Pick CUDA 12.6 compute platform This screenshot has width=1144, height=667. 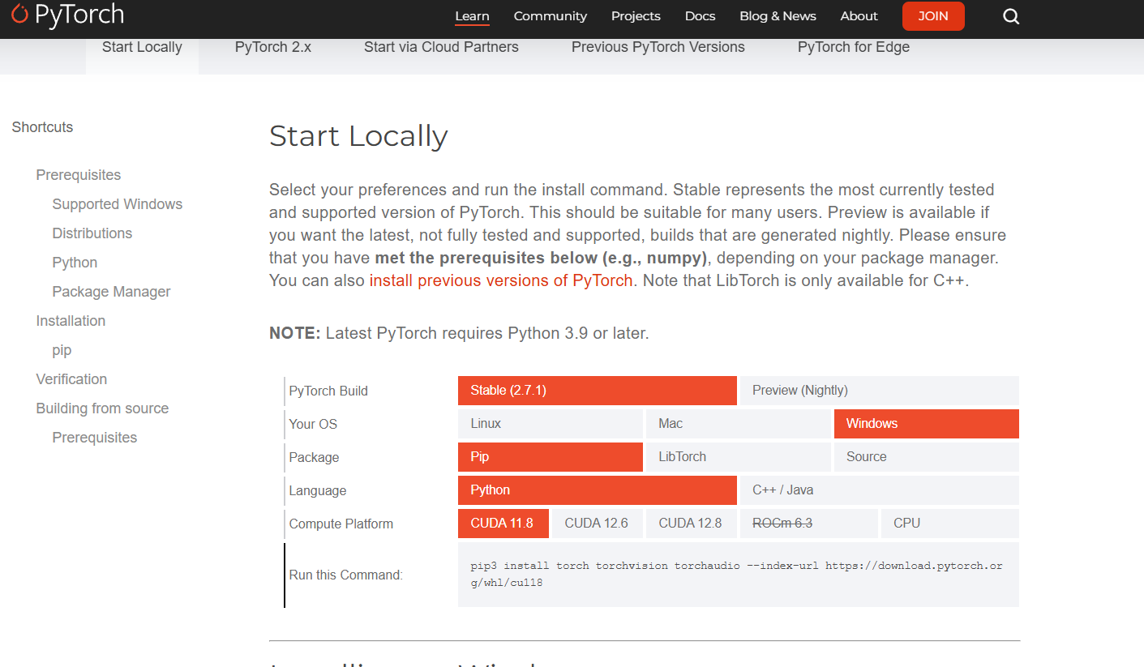[598, 524]
